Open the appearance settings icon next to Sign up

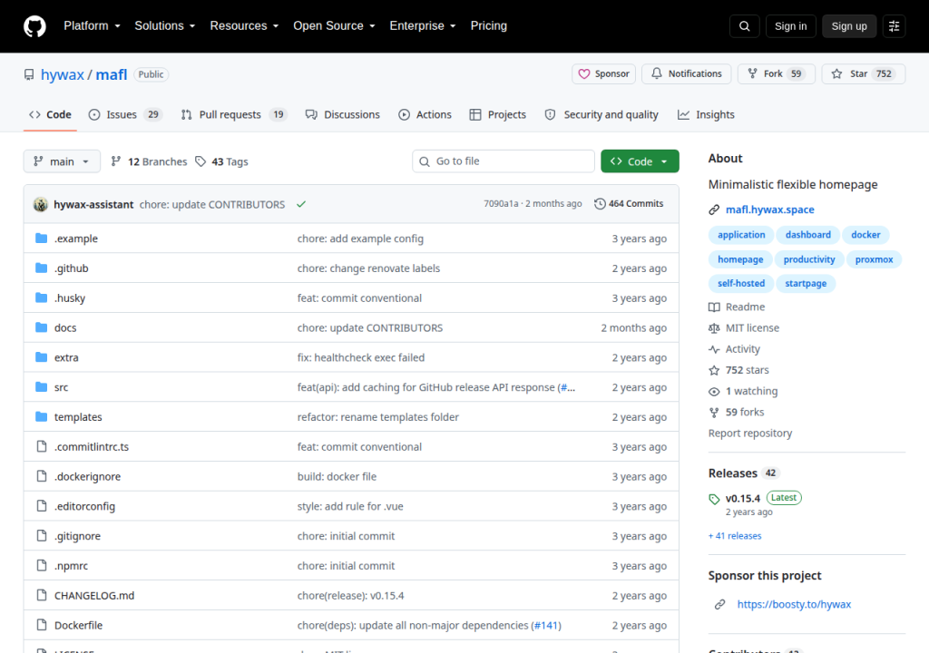pyautogui.click(x=894, y=26)
